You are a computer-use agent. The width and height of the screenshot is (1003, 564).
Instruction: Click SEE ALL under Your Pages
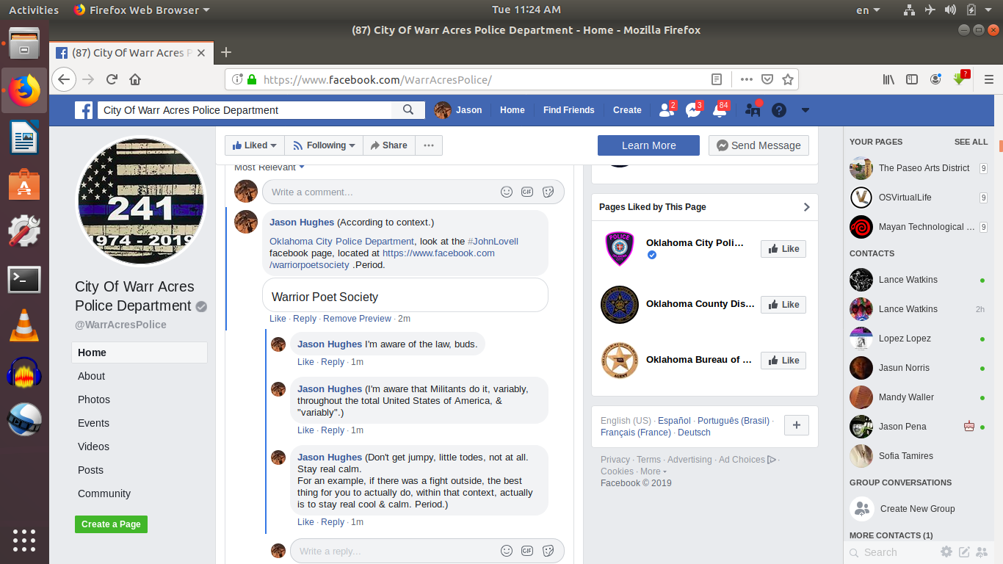point(971,142)
